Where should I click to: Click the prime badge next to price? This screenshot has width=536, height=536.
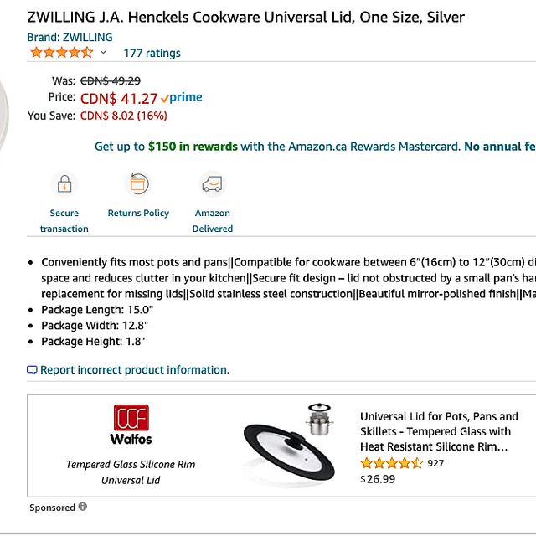click(x=182, y=98)
